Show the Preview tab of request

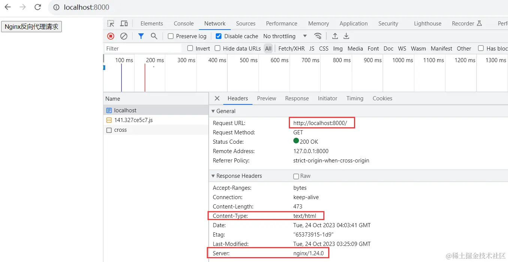(x=266, y=98)
